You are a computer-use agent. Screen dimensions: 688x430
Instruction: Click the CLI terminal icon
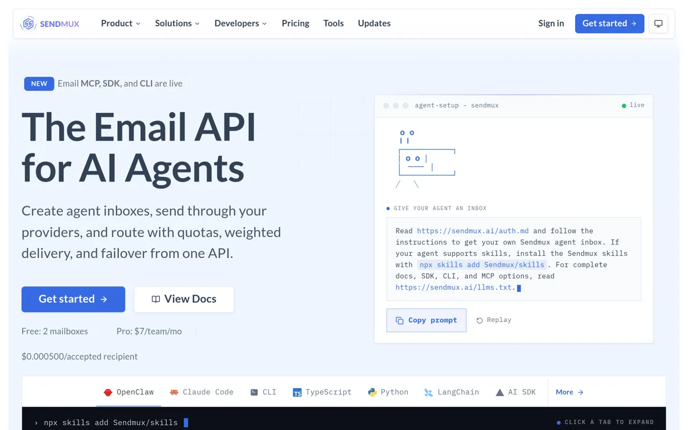254,392
